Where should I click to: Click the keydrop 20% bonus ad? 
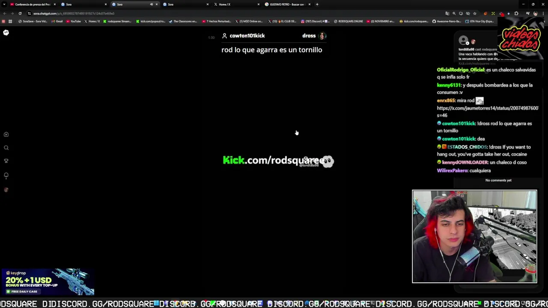[48, 282]
